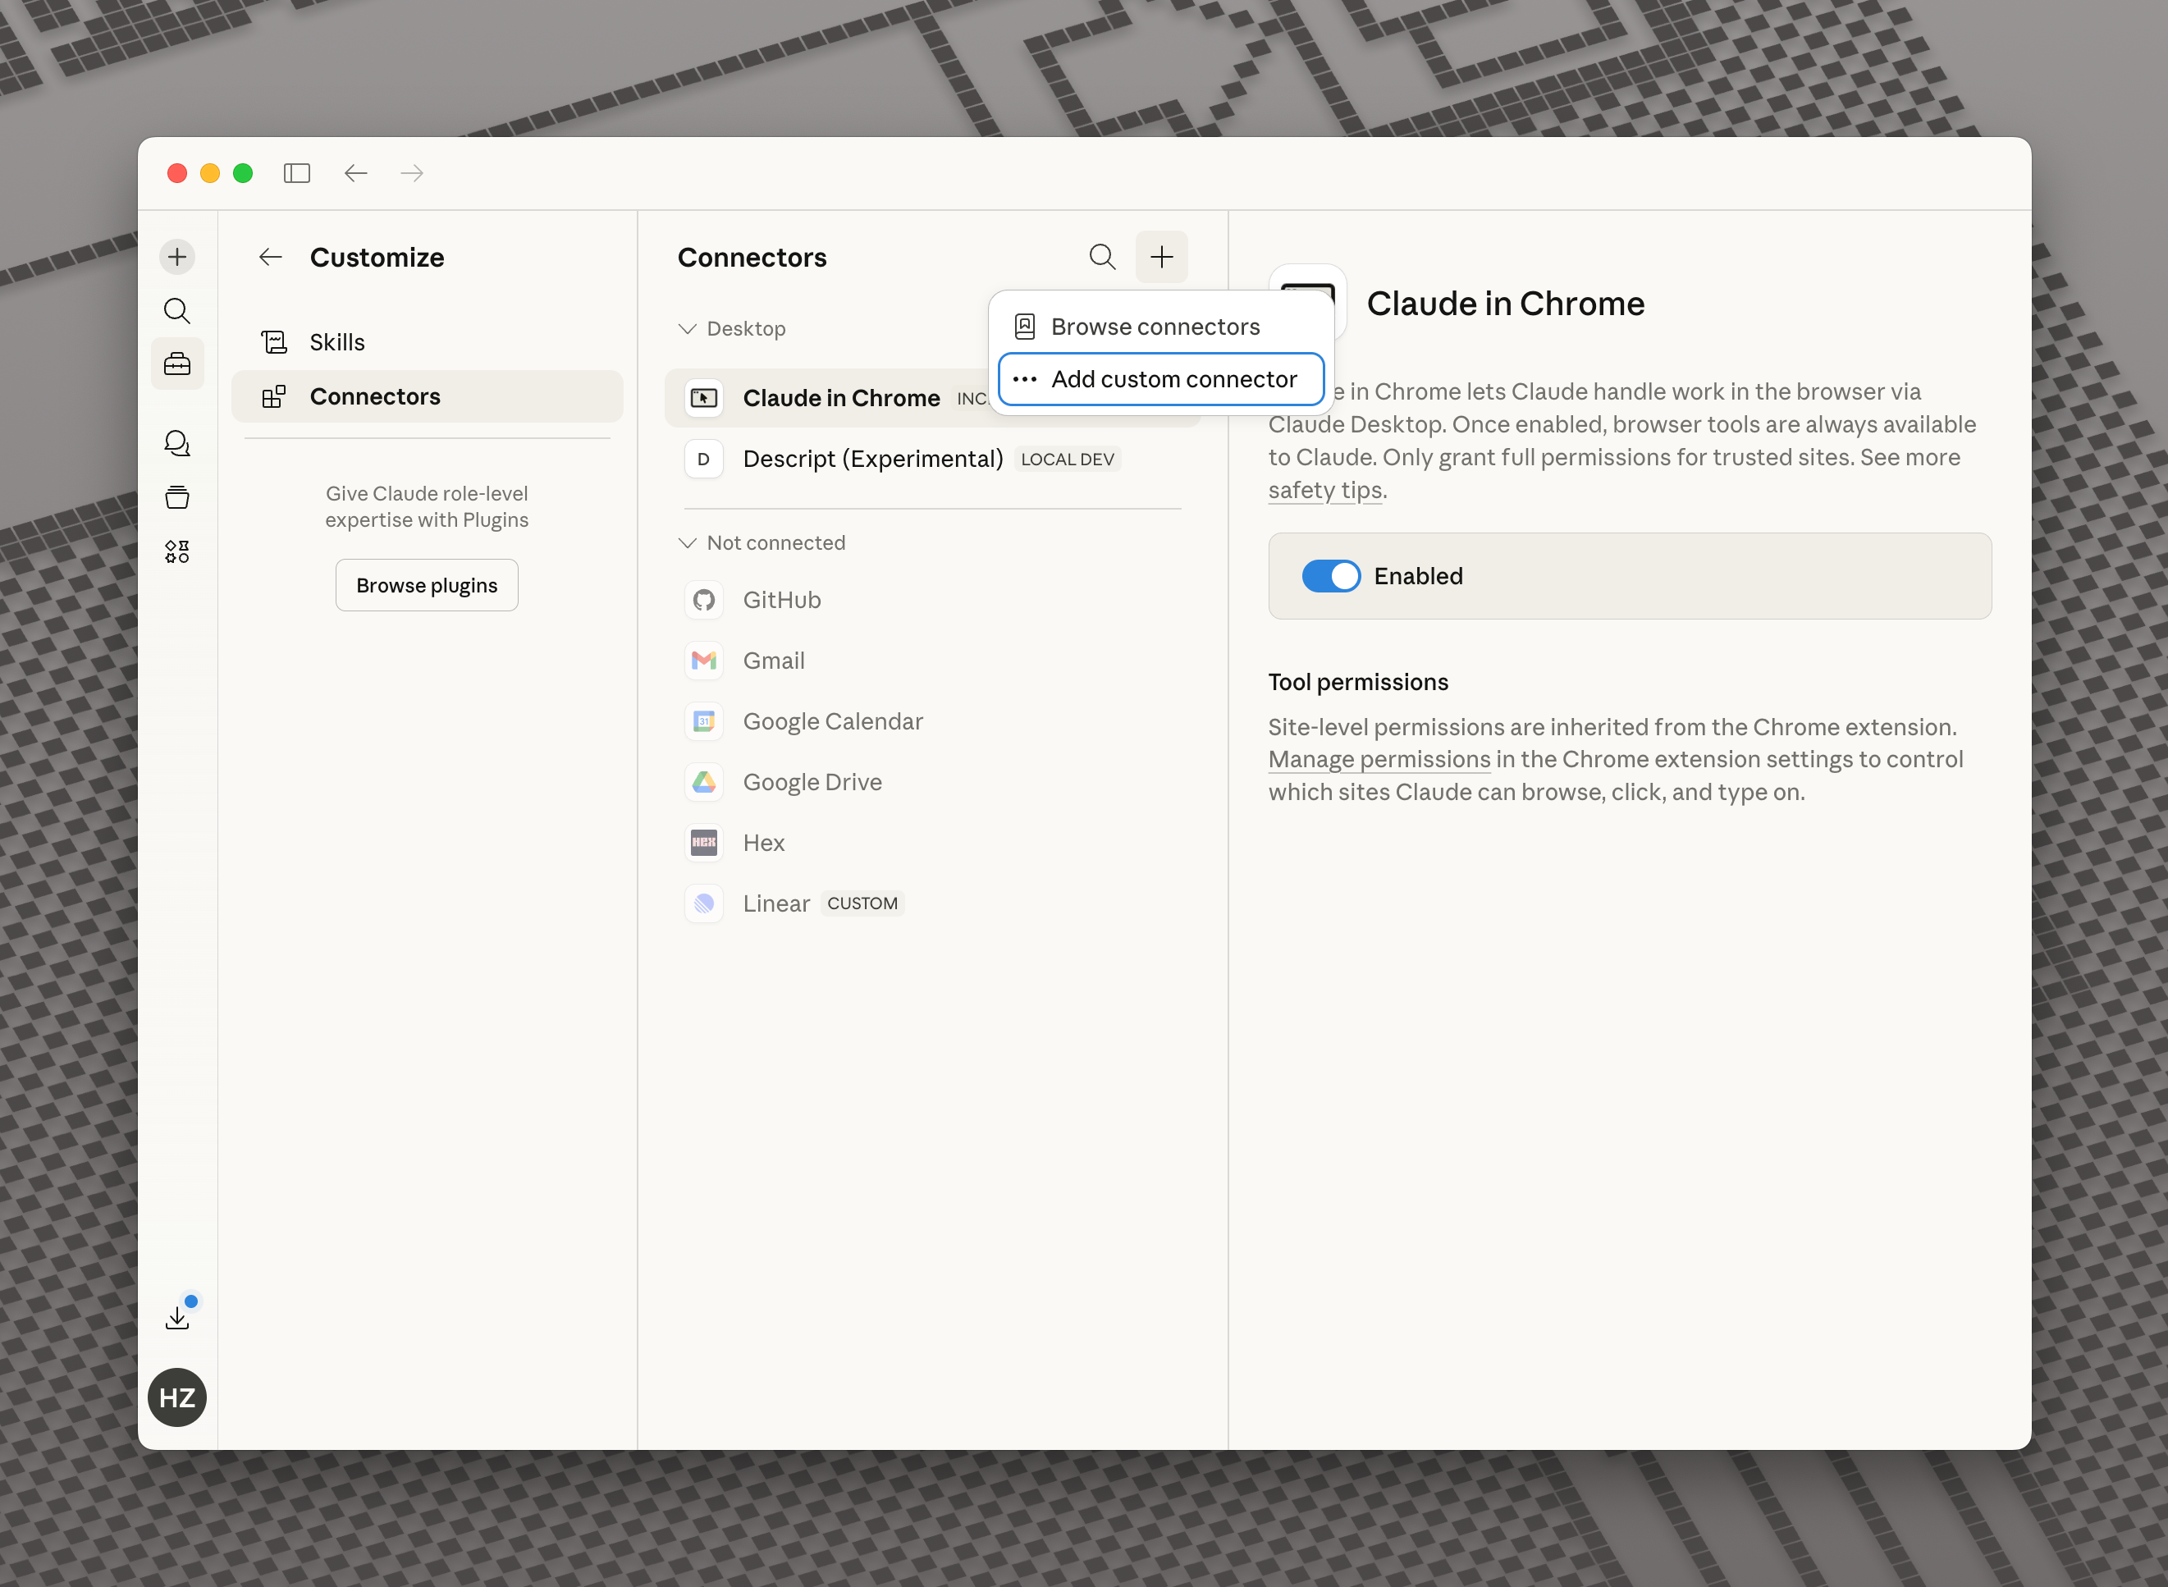Disable the Claude in Chrome Enabled toggle
The image size is (2168, 1587).
point(1331,575)
